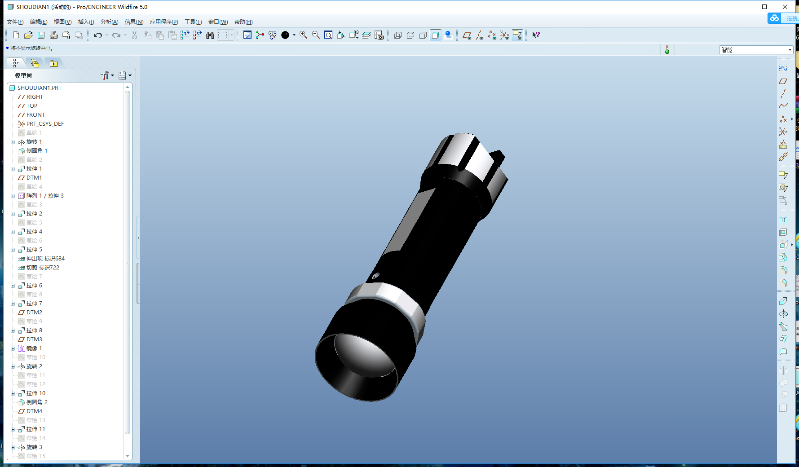Viewport: 799px width, 467px height.
Task: Click the Datum Plane tool in right toolbar
Action: click(783, 81)
